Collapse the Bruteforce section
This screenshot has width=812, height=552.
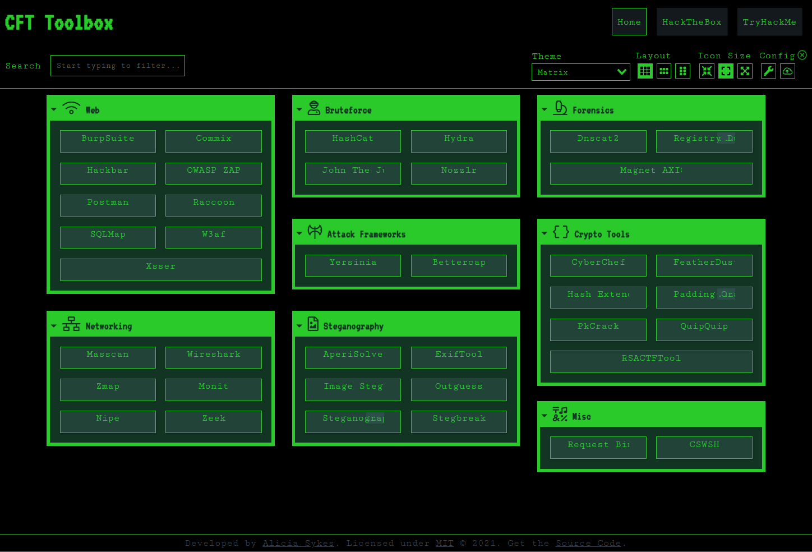[299, 110]
